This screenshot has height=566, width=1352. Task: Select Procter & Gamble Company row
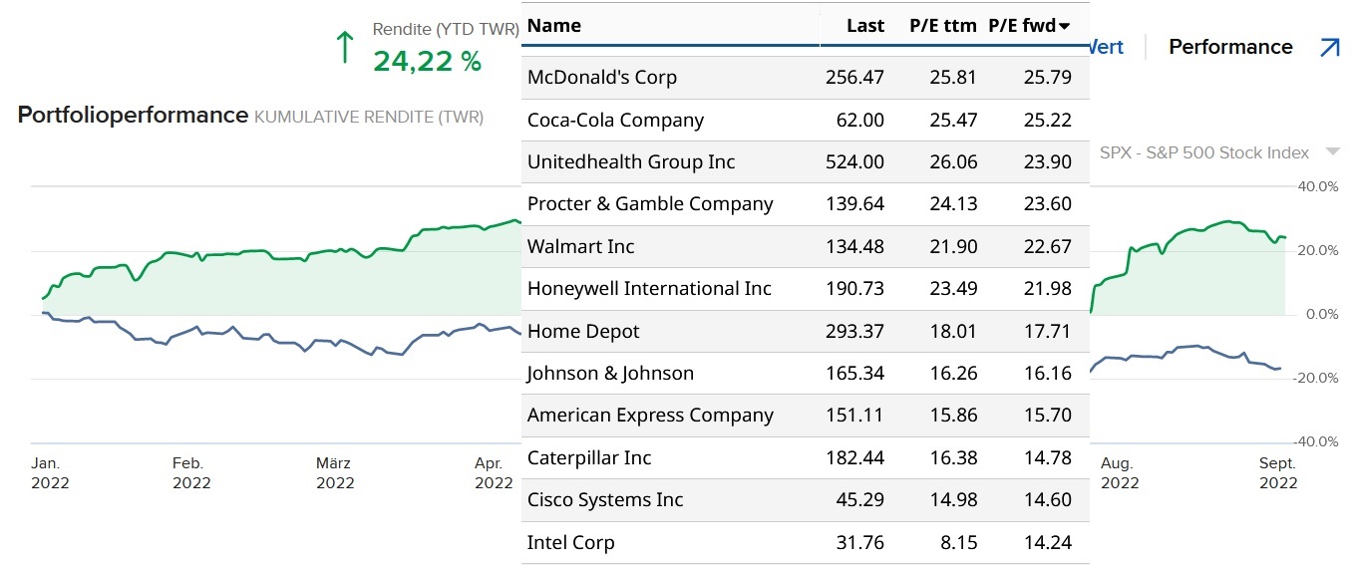point(650,204)
